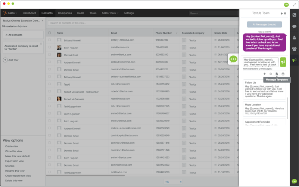Open Settings in the navigation bar
Screen dimensions: 299x187
tap(129, 13)
